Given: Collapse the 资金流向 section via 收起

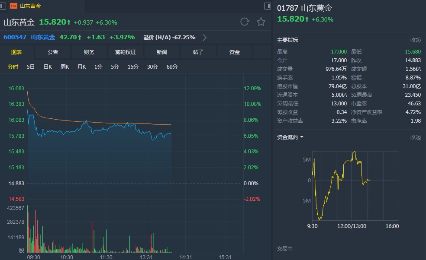Looking at the screenshot, I should (416, 137).
